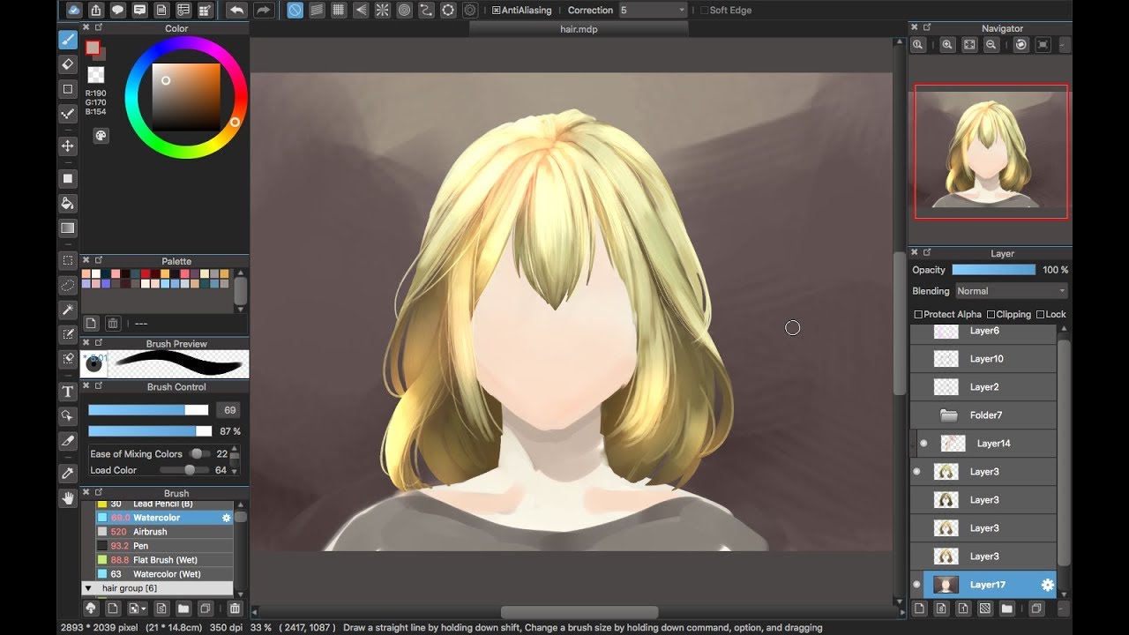Open Layer17 settings gear
This screenshot has width=1129, height=635.
point(1047,585)
